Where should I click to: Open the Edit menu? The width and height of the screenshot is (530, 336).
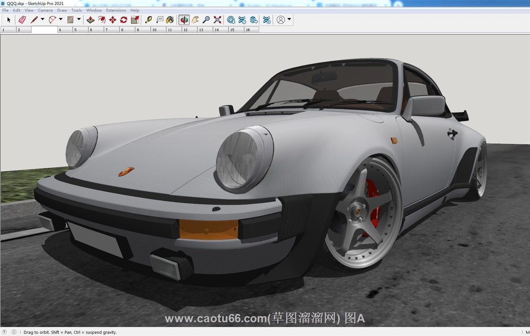(x=16, y=10)
